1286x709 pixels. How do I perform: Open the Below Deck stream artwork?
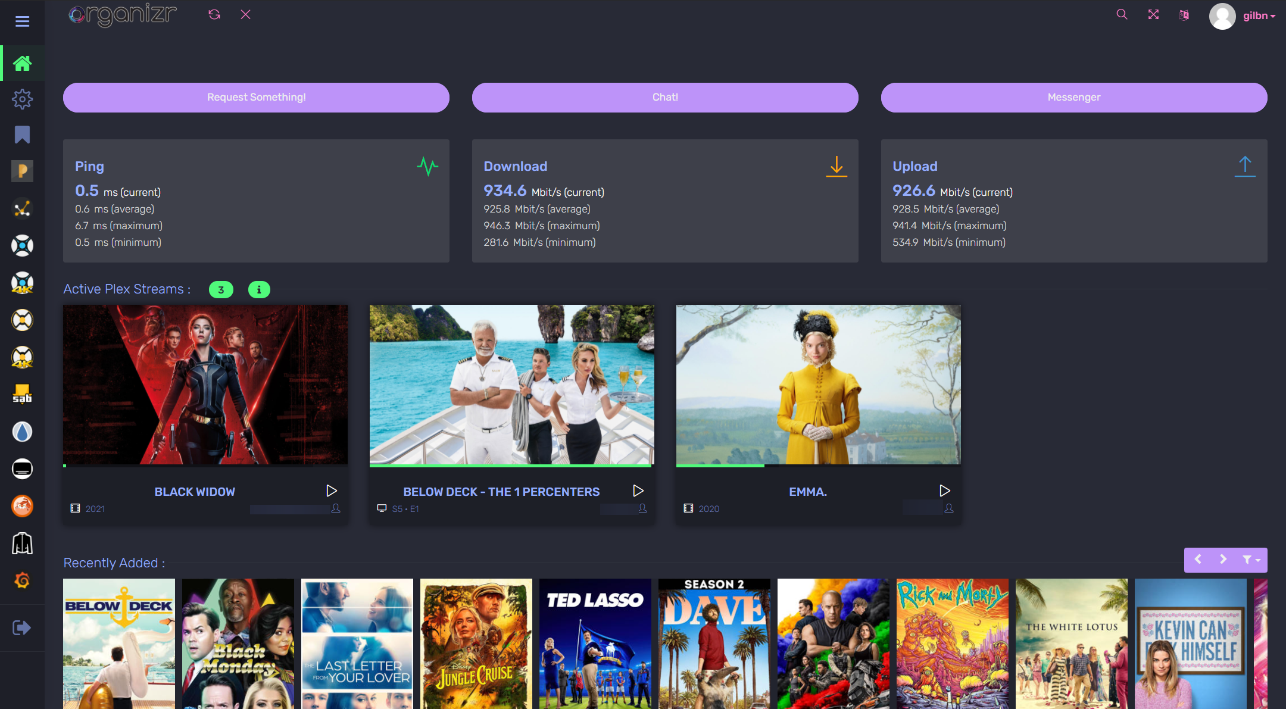point(512,385)
